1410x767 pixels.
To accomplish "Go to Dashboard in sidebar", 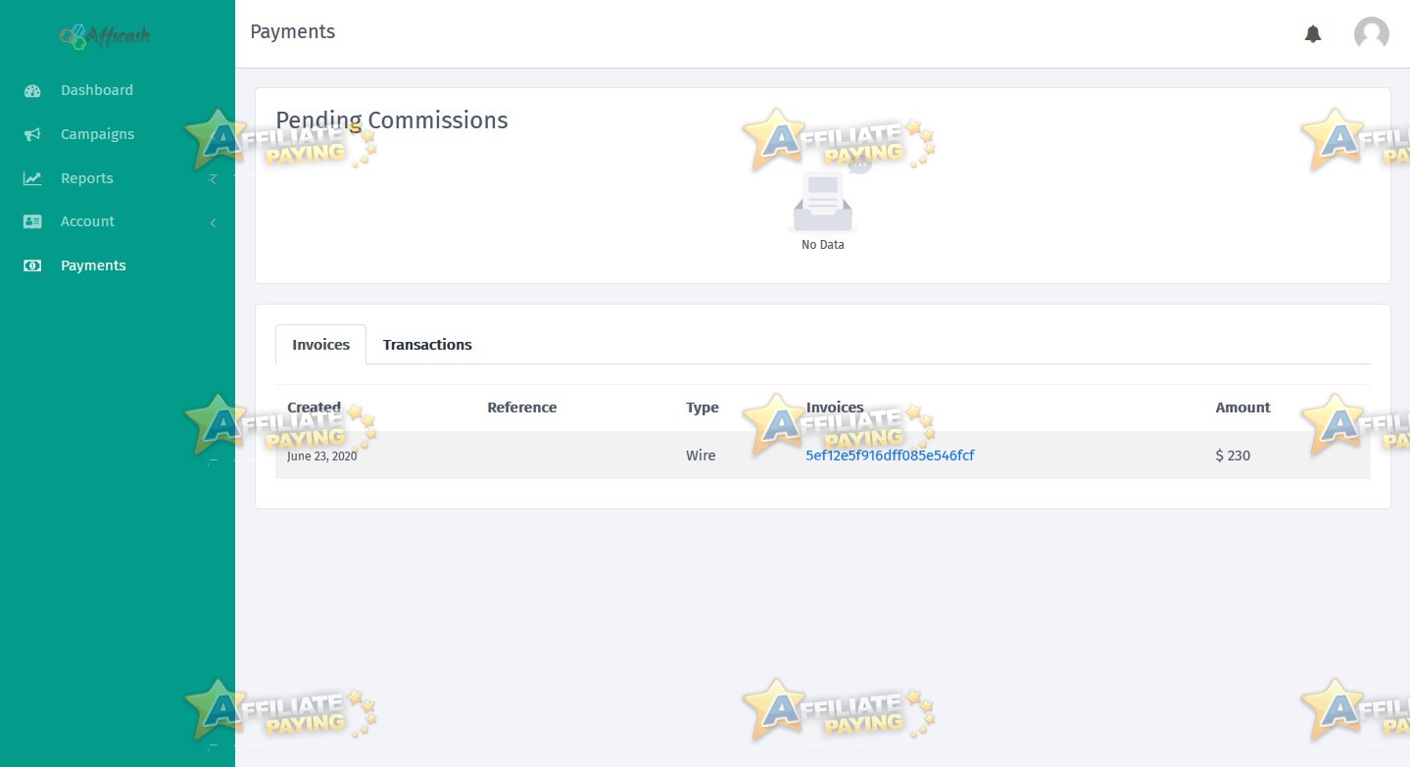I will (97, 90).
